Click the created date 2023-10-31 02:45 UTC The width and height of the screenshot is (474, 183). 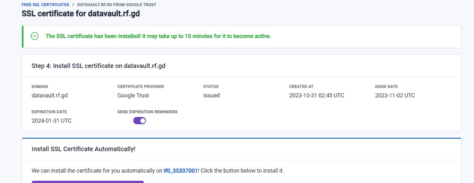click(x=316, y=95)
